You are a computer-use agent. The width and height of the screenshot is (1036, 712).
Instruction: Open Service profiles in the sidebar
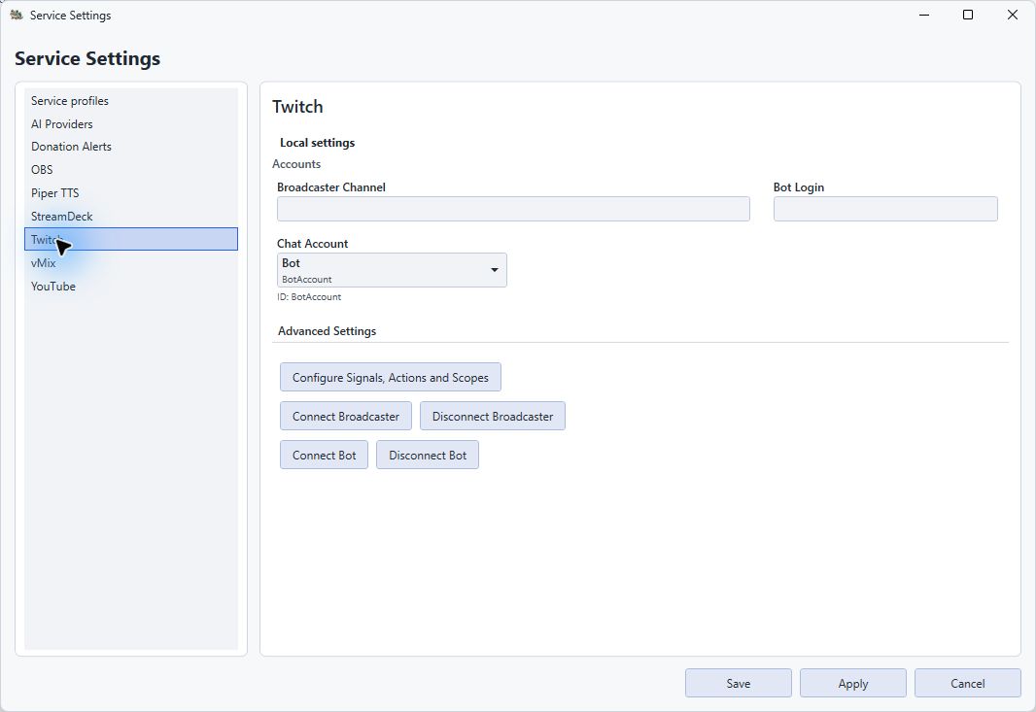coord(131,100)
